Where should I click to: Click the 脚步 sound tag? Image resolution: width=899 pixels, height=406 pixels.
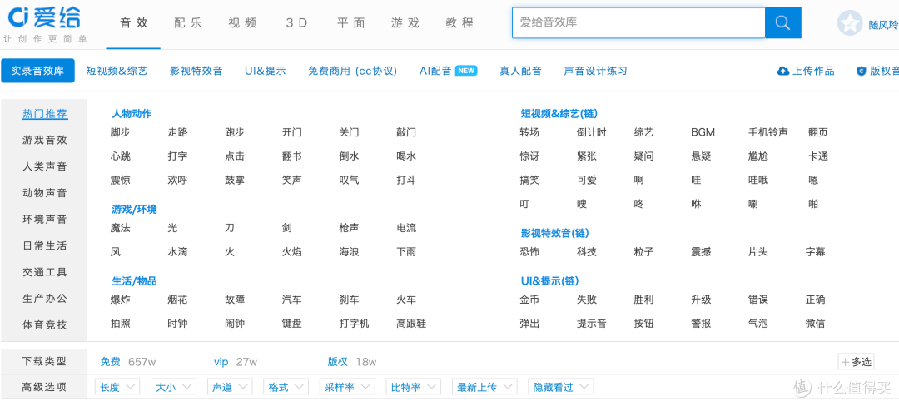(121, 132)
